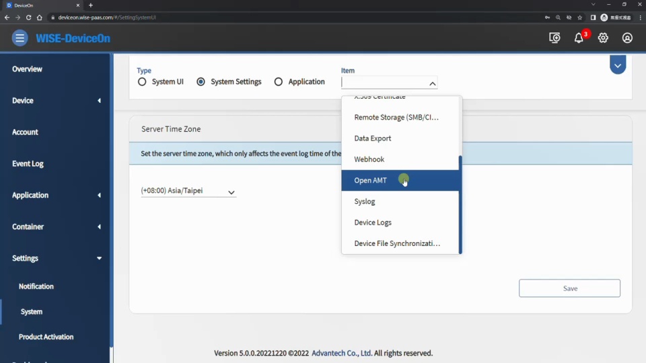Click the WISE-DeviceOn logo
Screen dimensions: 646x363
73,38
